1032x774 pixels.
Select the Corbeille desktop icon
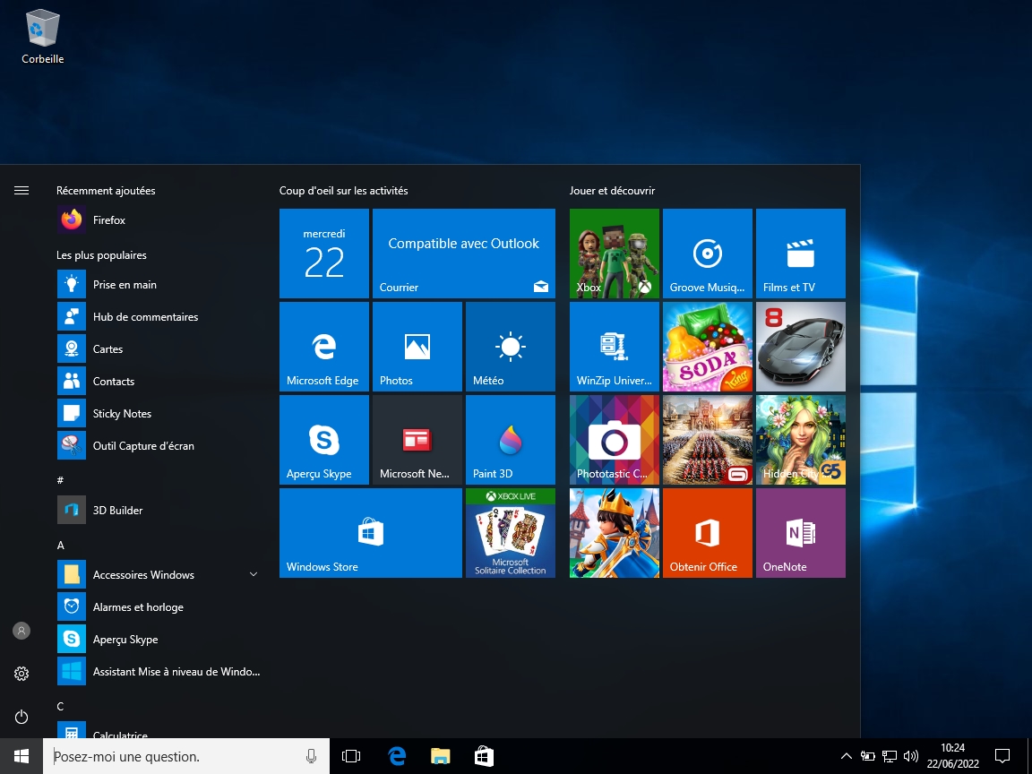tap(43, 37)
